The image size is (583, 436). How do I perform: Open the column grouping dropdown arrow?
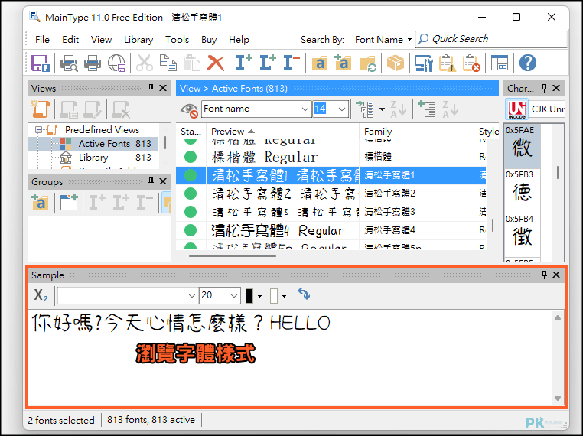[x=383, y=109]
